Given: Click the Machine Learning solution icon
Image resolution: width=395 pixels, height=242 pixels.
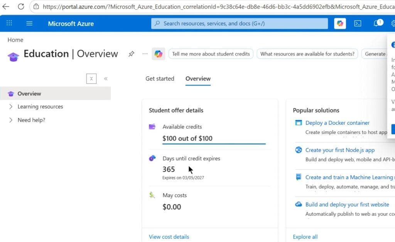Looking at the screenshot, I should pyautogui.click(x=299, y=177).
